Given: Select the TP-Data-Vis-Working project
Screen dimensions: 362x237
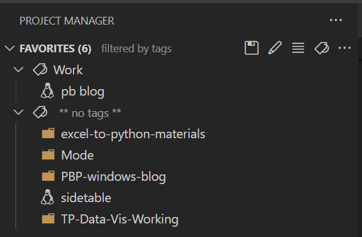Looking at the screenshot, I should [119, 219].
